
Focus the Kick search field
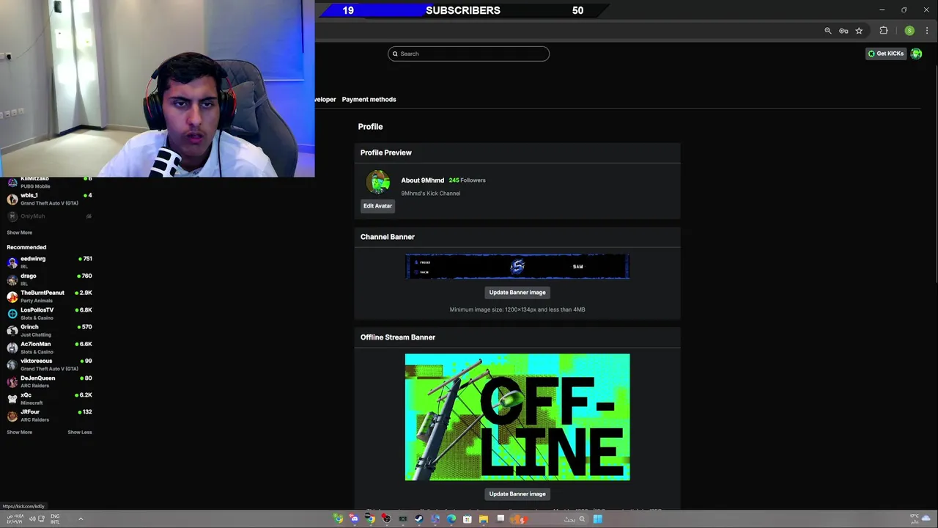click(468, 54)
